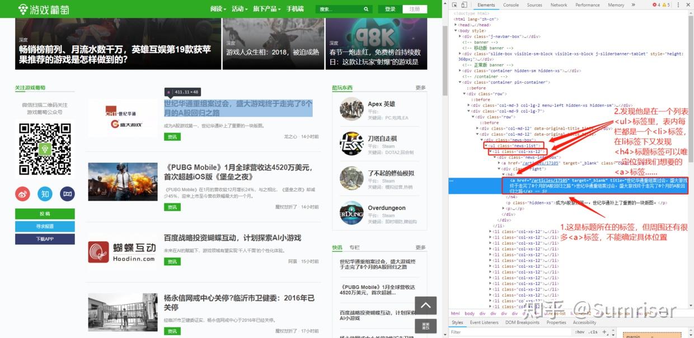
Task: Toggle the :hov element state option
Action: (579, 332)
